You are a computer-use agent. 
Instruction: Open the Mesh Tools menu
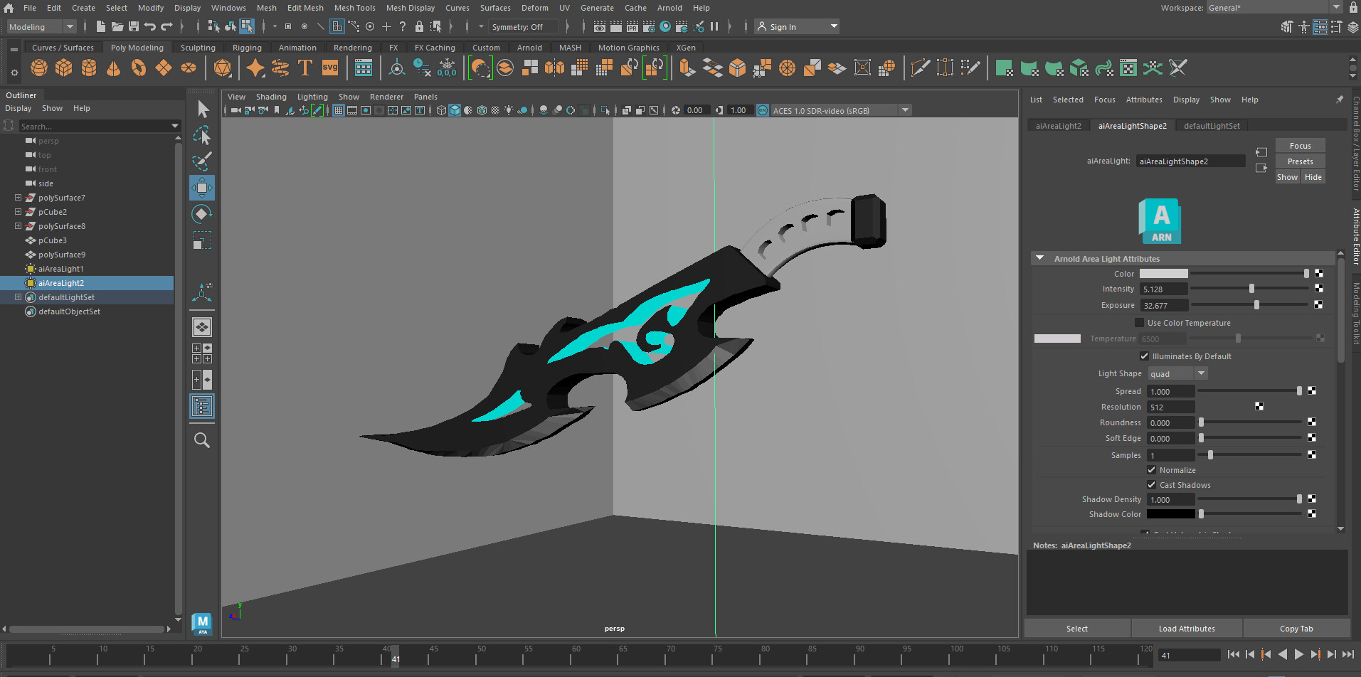pos(354,8)
